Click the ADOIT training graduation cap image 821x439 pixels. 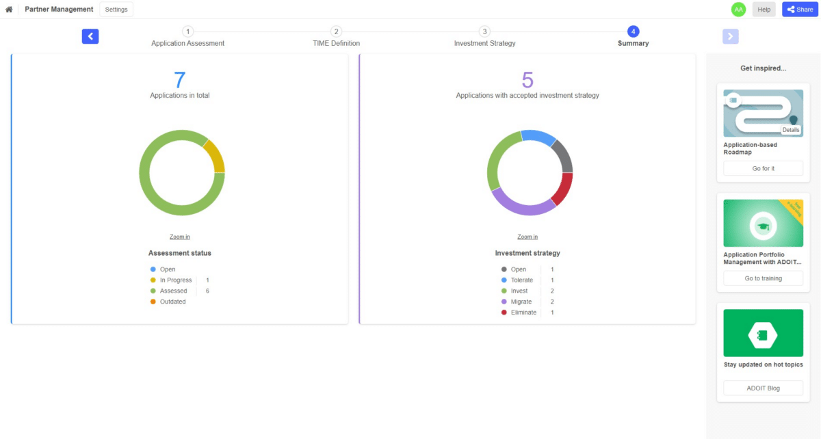763,222
